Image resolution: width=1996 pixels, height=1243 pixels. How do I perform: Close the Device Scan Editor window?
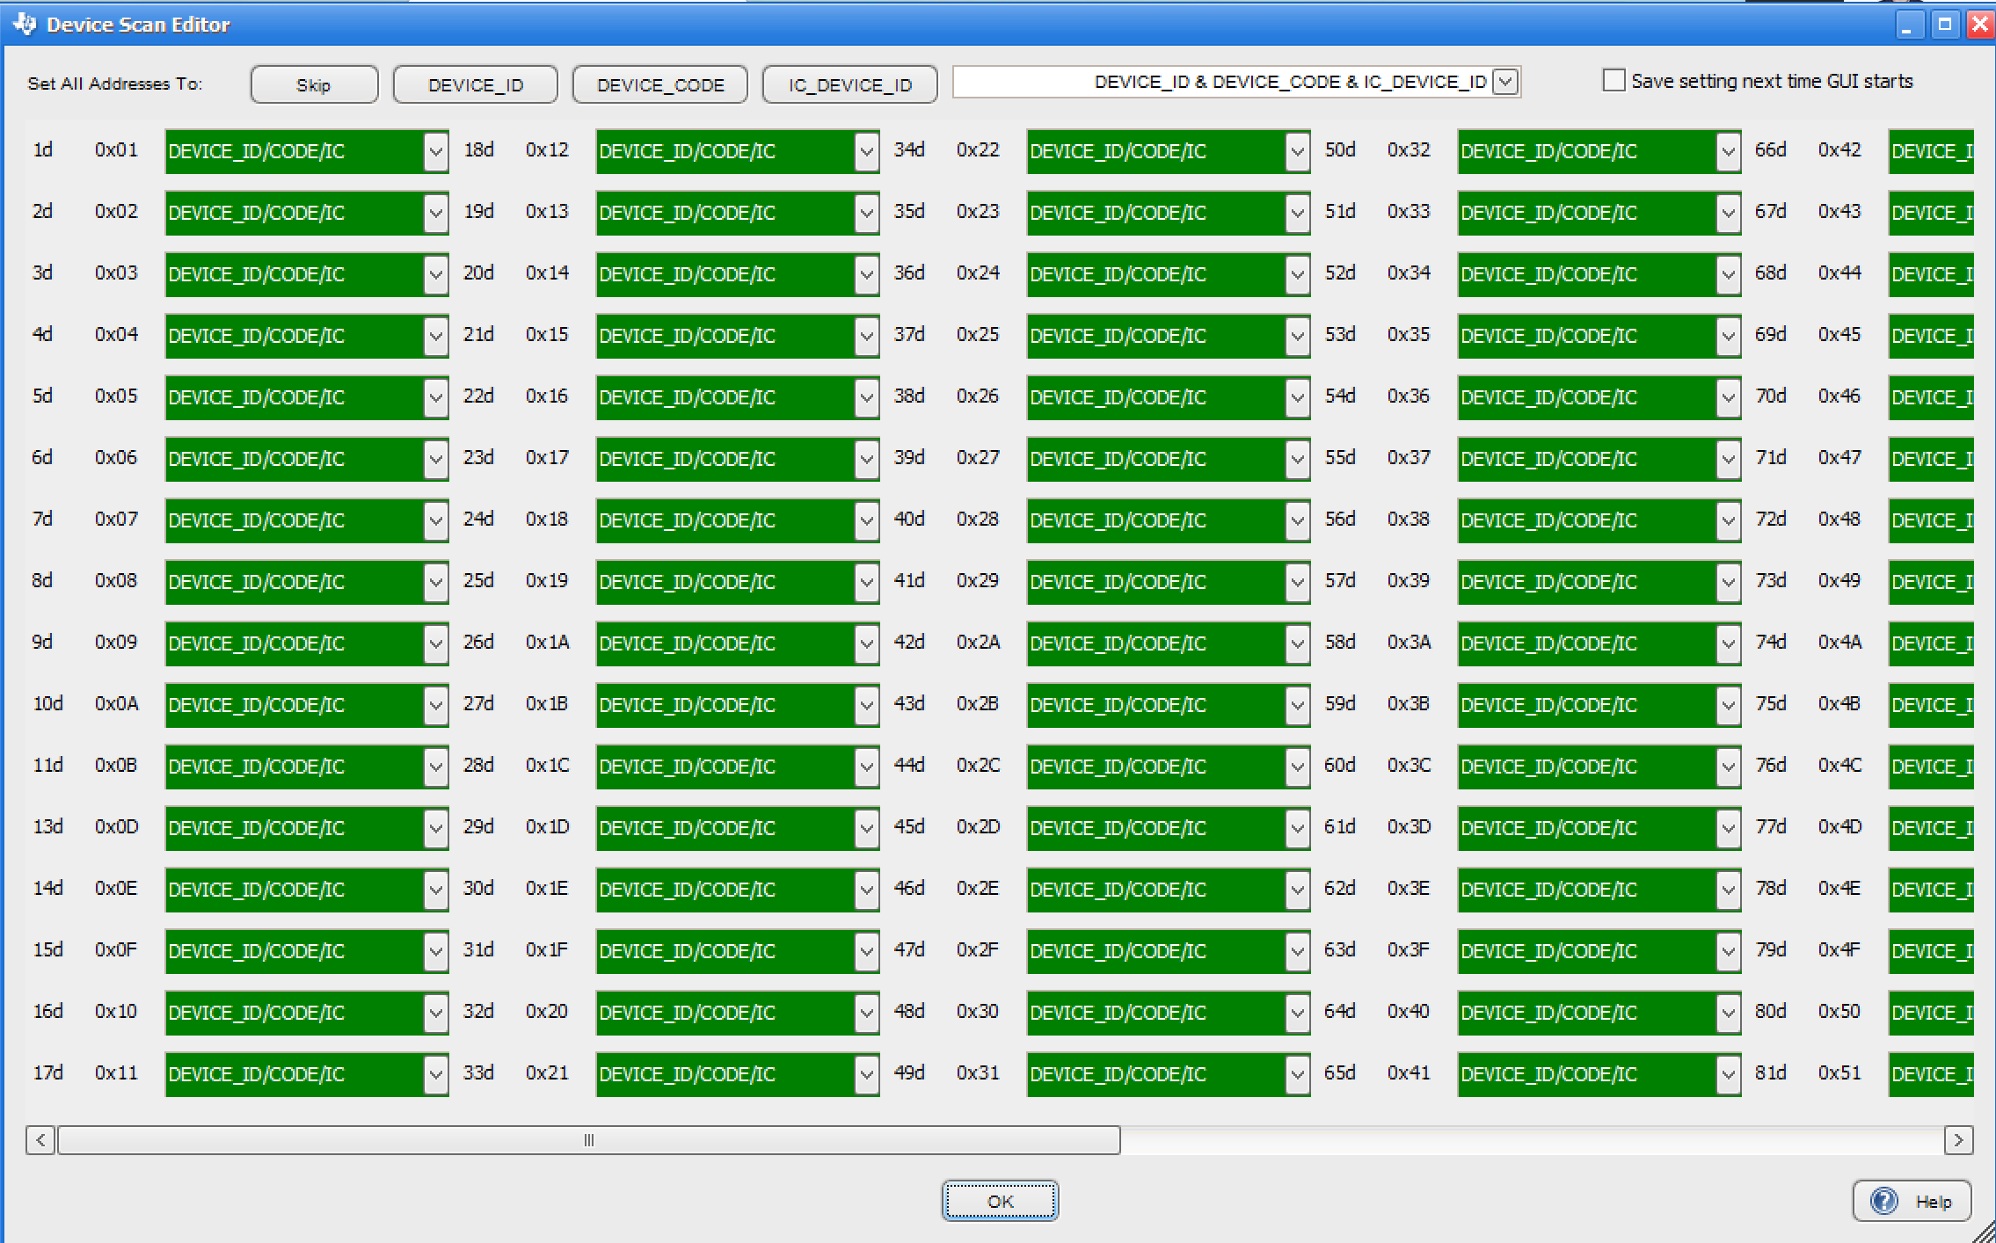coord(1980,25)
